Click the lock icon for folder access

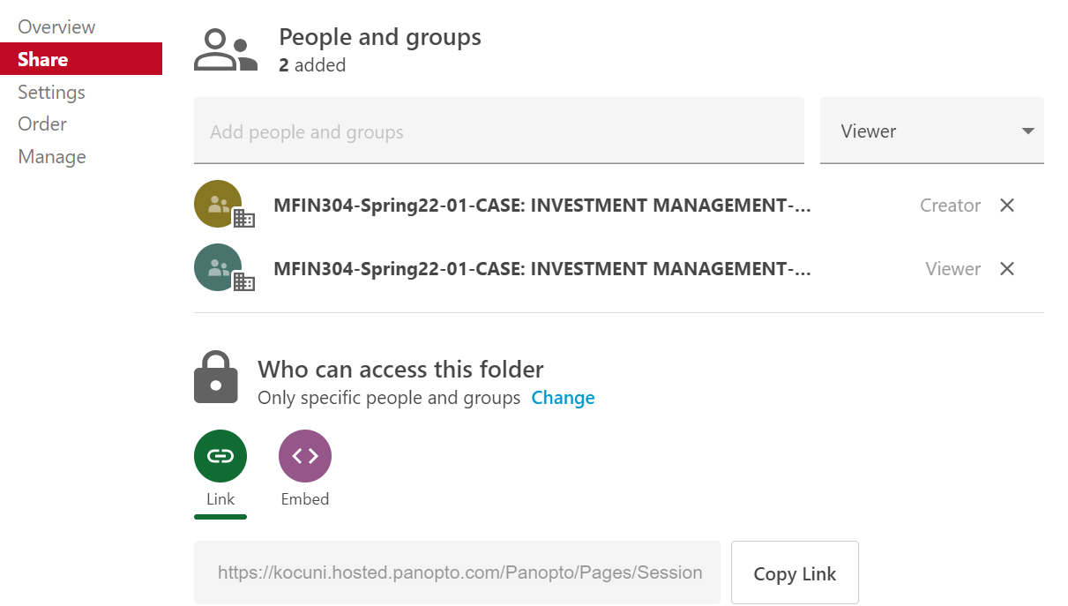216,378
